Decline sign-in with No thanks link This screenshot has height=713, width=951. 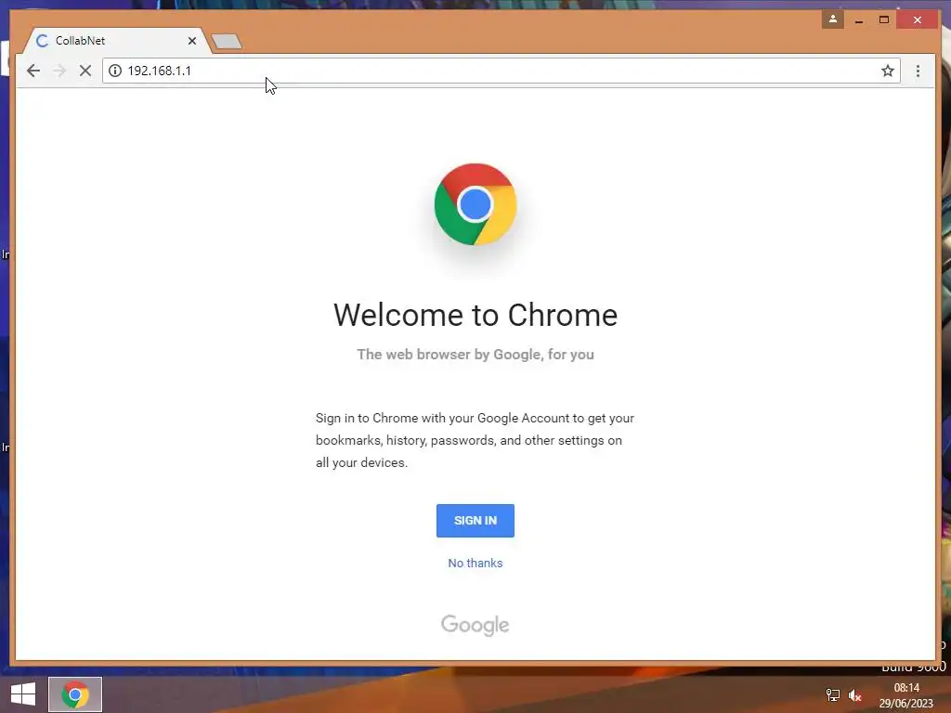(x=475, y=564)
